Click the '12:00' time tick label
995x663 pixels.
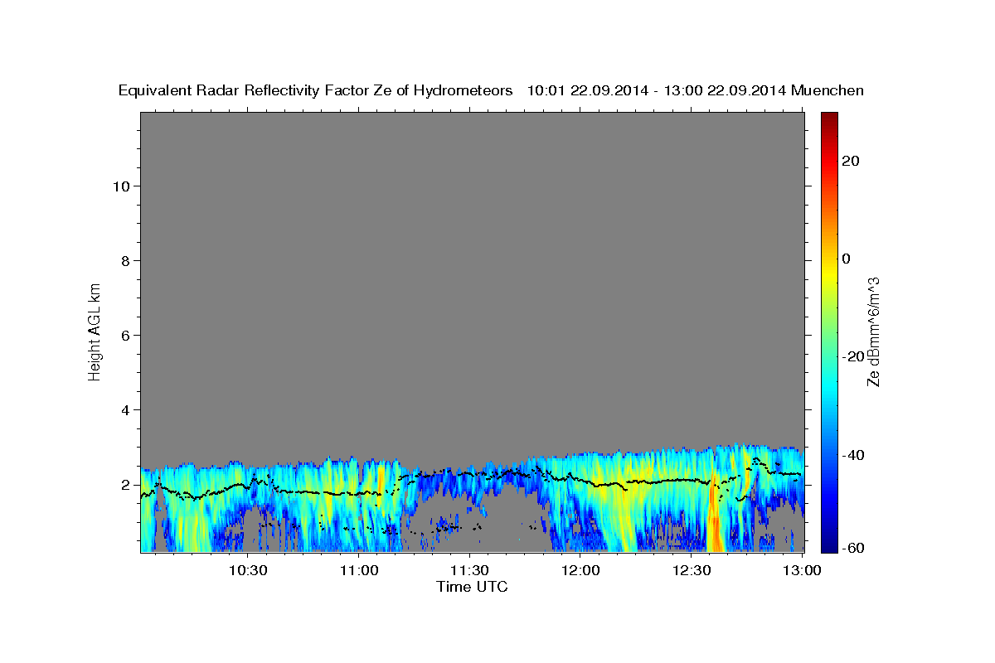coord(580,570)
